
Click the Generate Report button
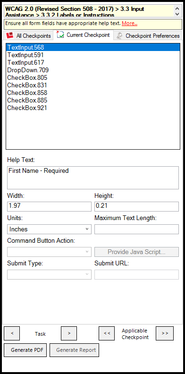click(x=74, y=350)
